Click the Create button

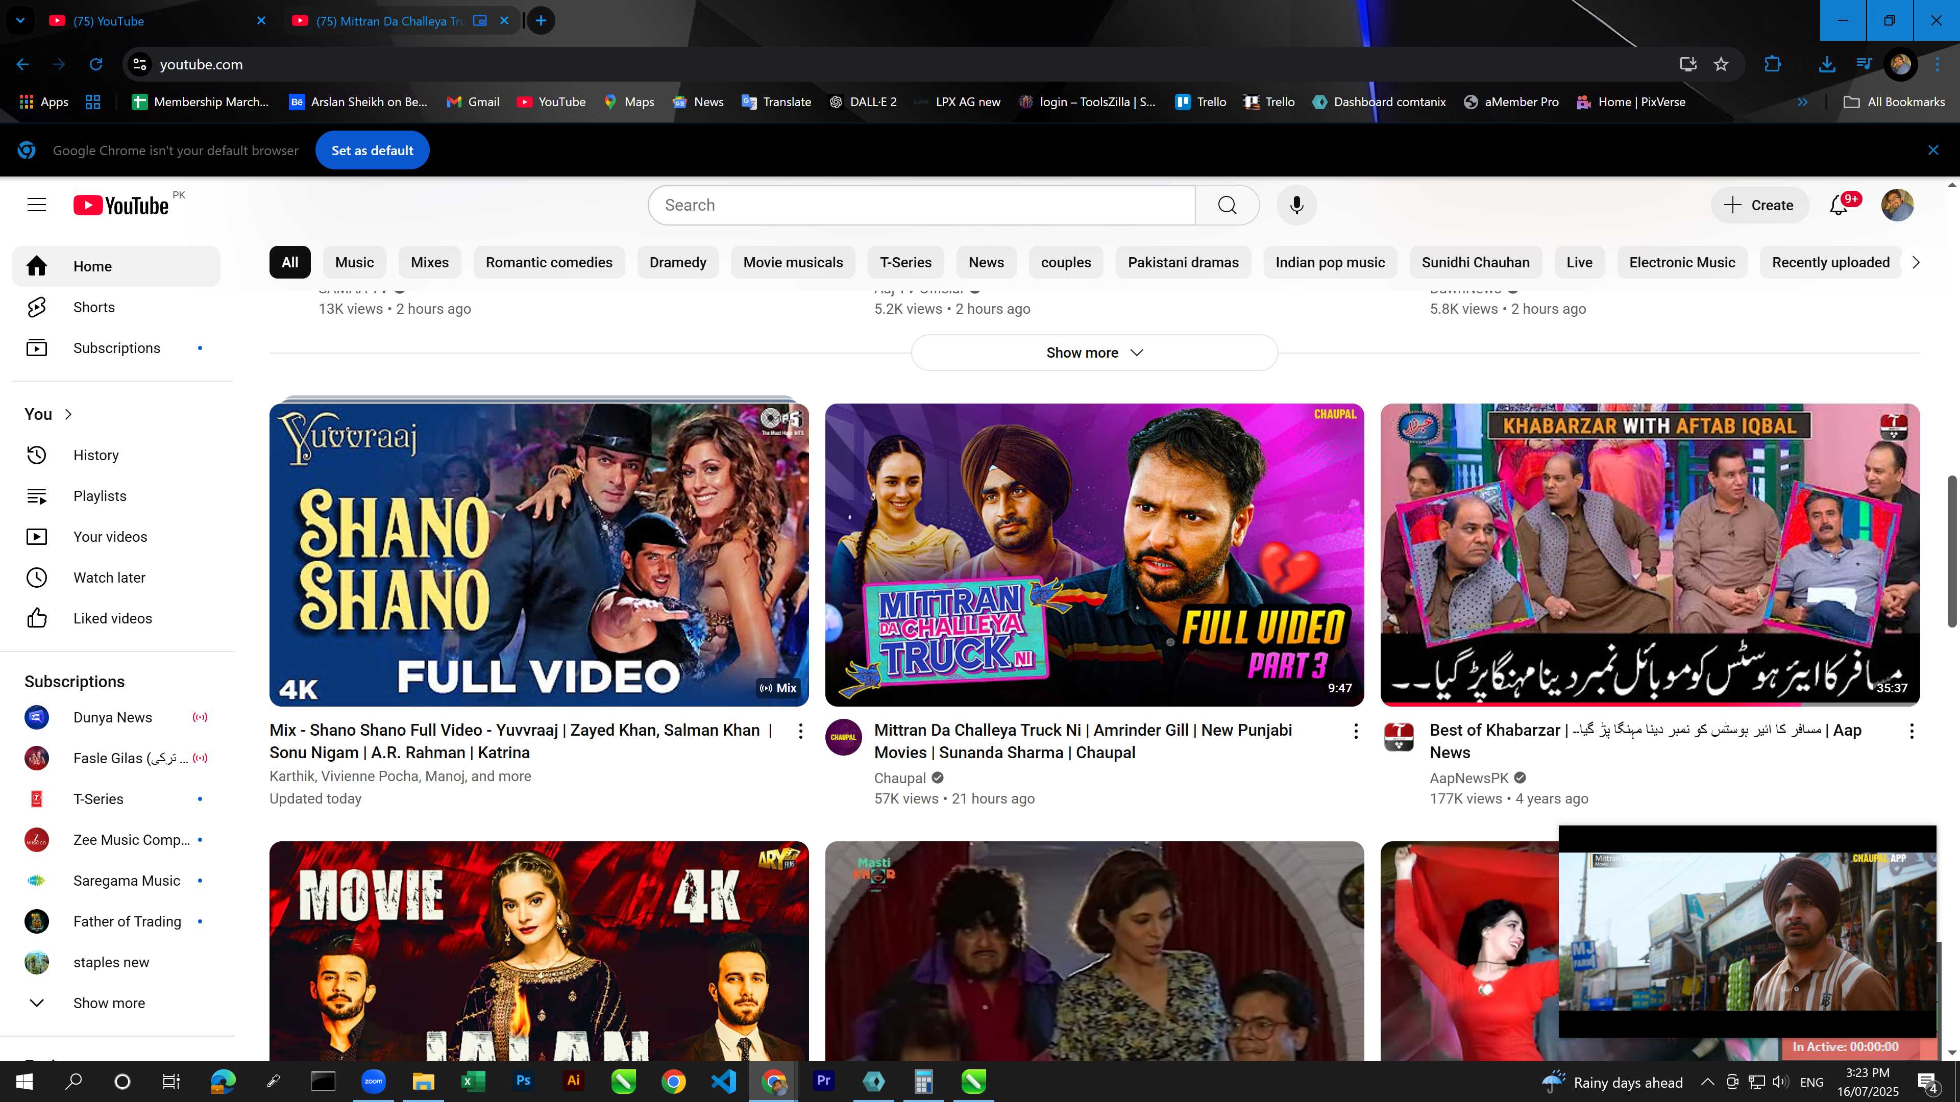[x=1759, y=205]
